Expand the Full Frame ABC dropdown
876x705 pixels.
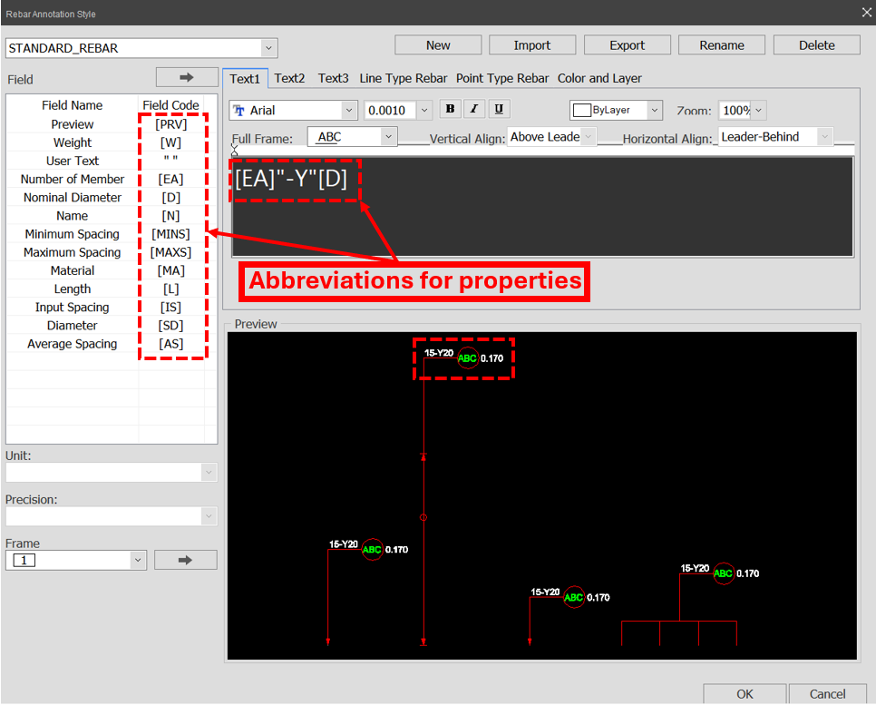coord(388,137)
